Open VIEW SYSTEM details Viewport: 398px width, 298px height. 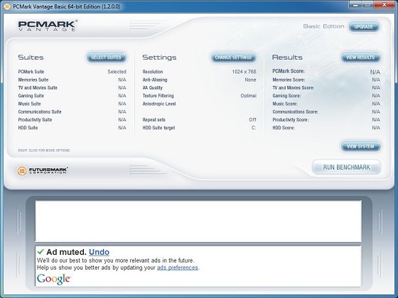click(360, 146)
